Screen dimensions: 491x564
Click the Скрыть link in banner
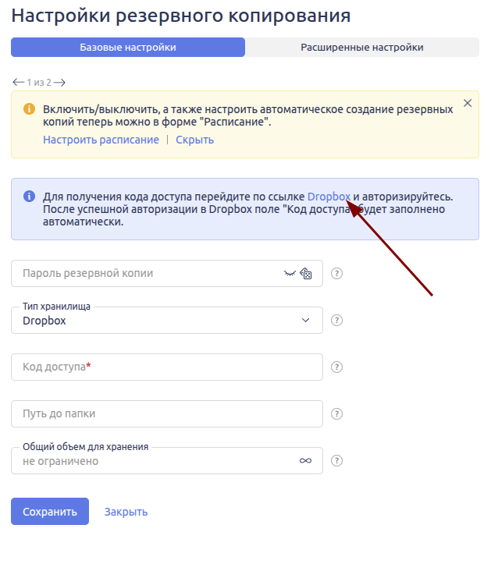(194, 140)
